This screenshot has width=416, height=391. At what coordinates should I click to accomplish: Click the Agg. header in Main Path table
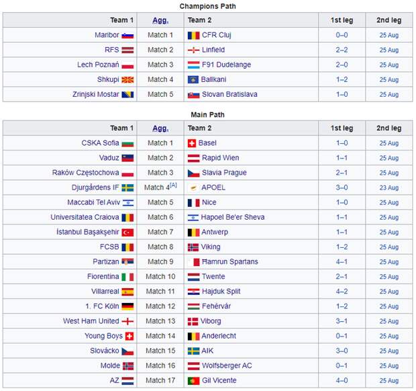160,128
